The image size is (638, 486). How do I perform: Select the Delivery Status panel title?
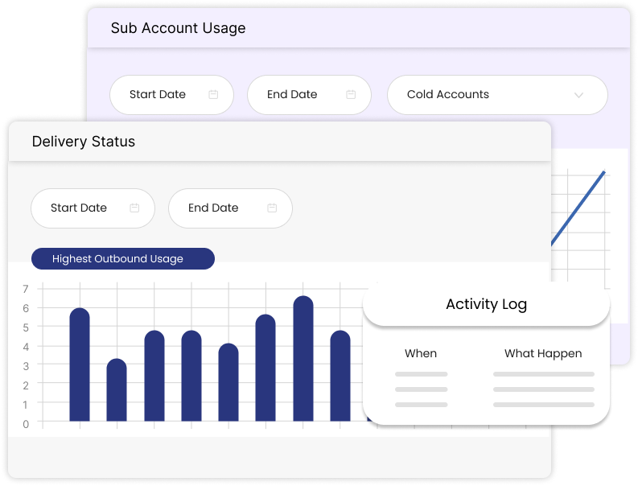click(84, 142)
